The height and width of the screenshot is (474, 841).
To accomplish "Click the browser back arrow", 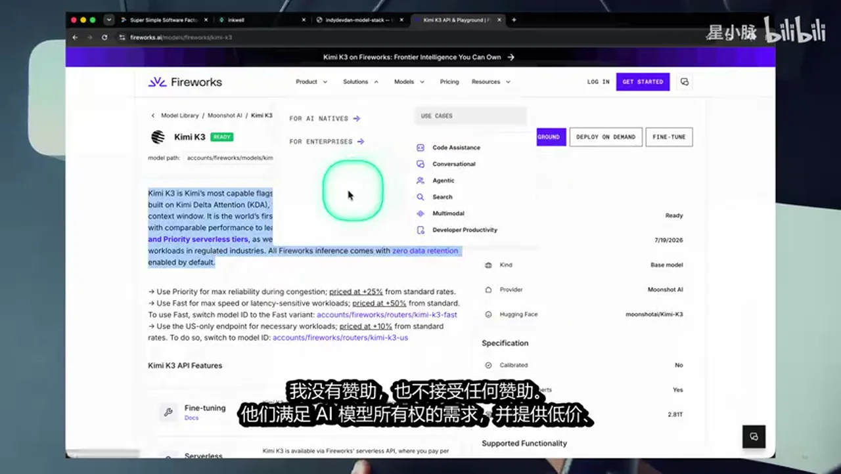I will tap(75, 37).
